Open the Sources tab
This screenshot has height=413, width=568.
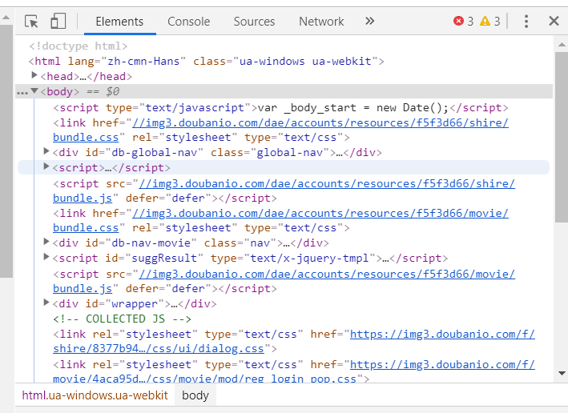(254, 22)
